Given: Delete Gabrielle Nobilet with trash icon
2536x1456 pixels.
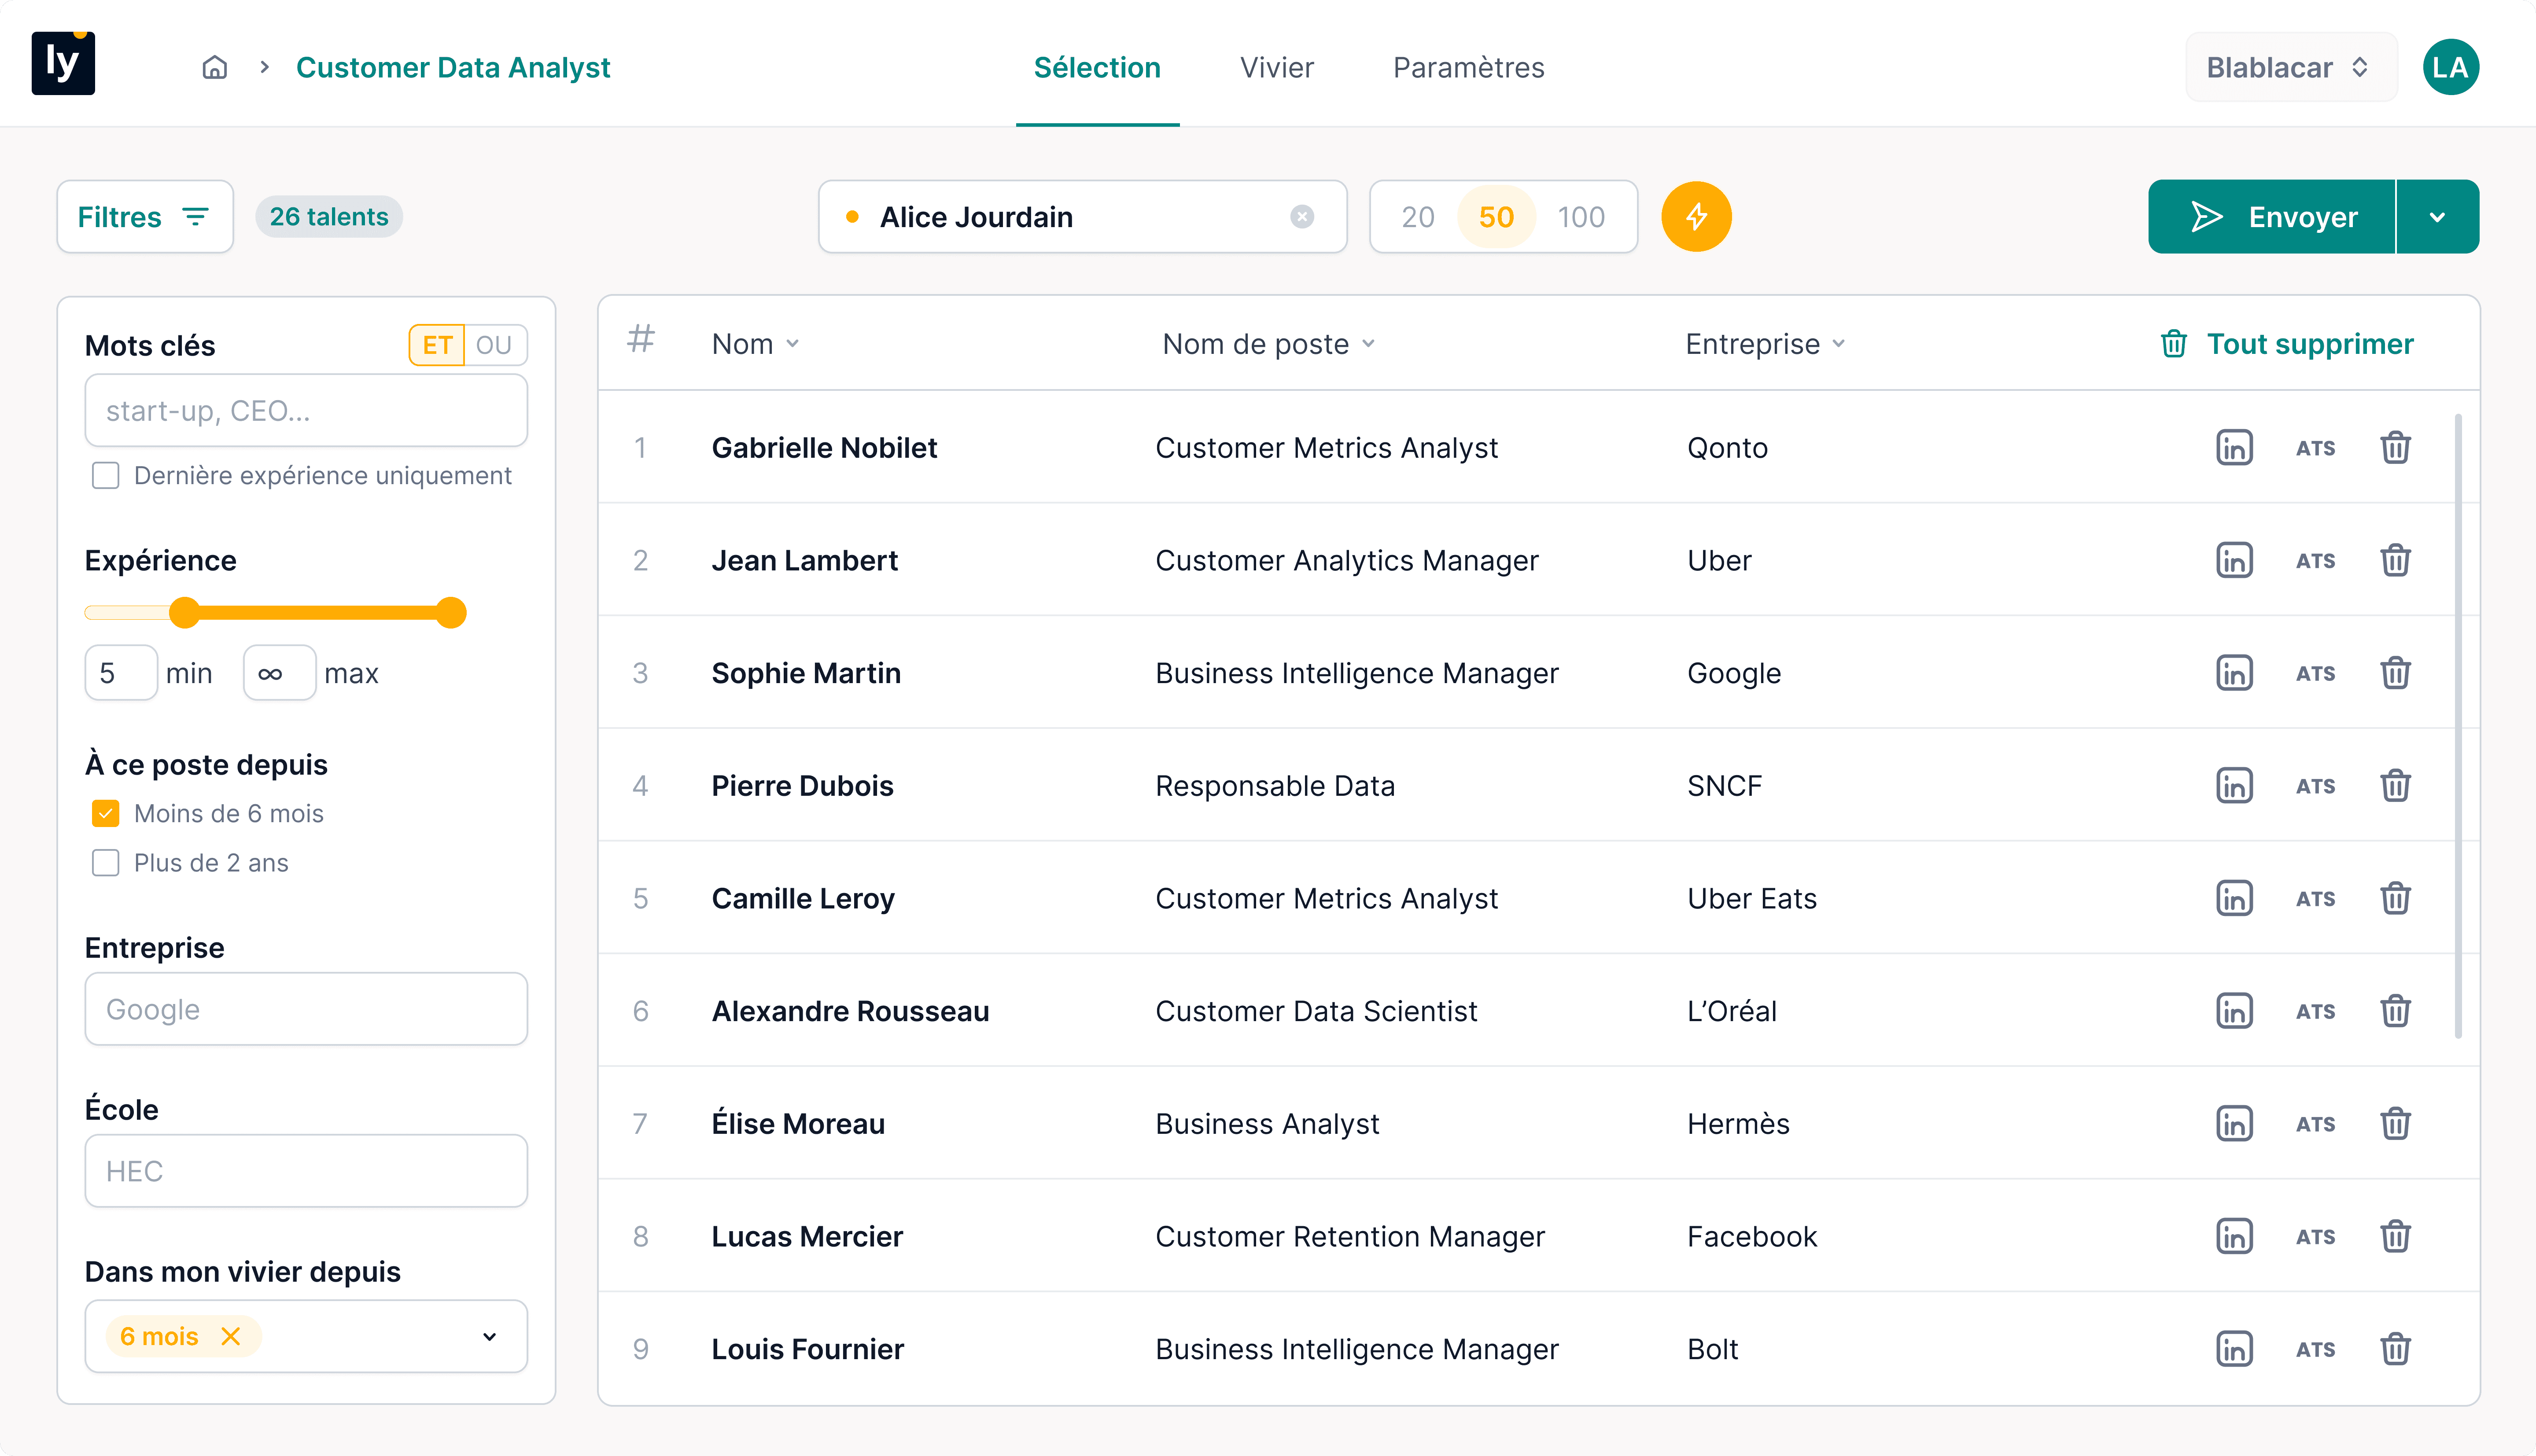Looking at the screenshot, I should point(2395,447).
